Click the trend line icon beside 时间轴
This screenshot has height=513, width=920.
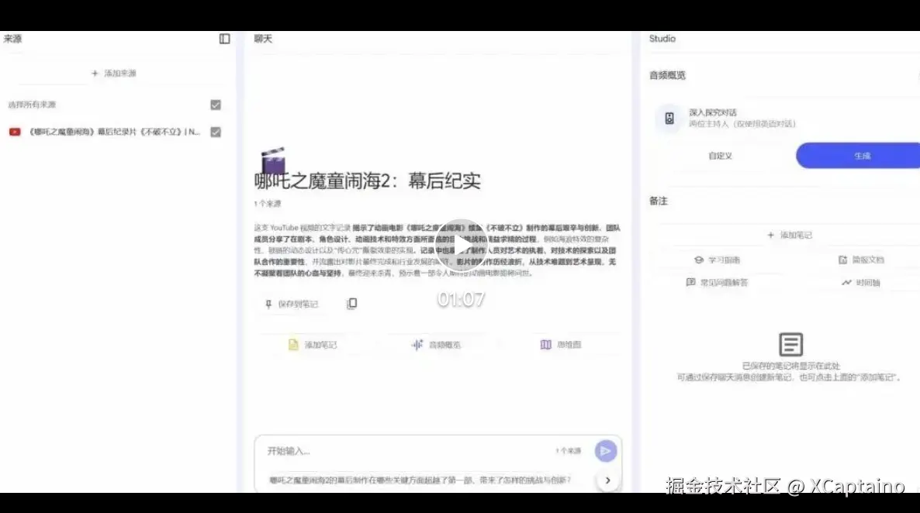[846, 283]
